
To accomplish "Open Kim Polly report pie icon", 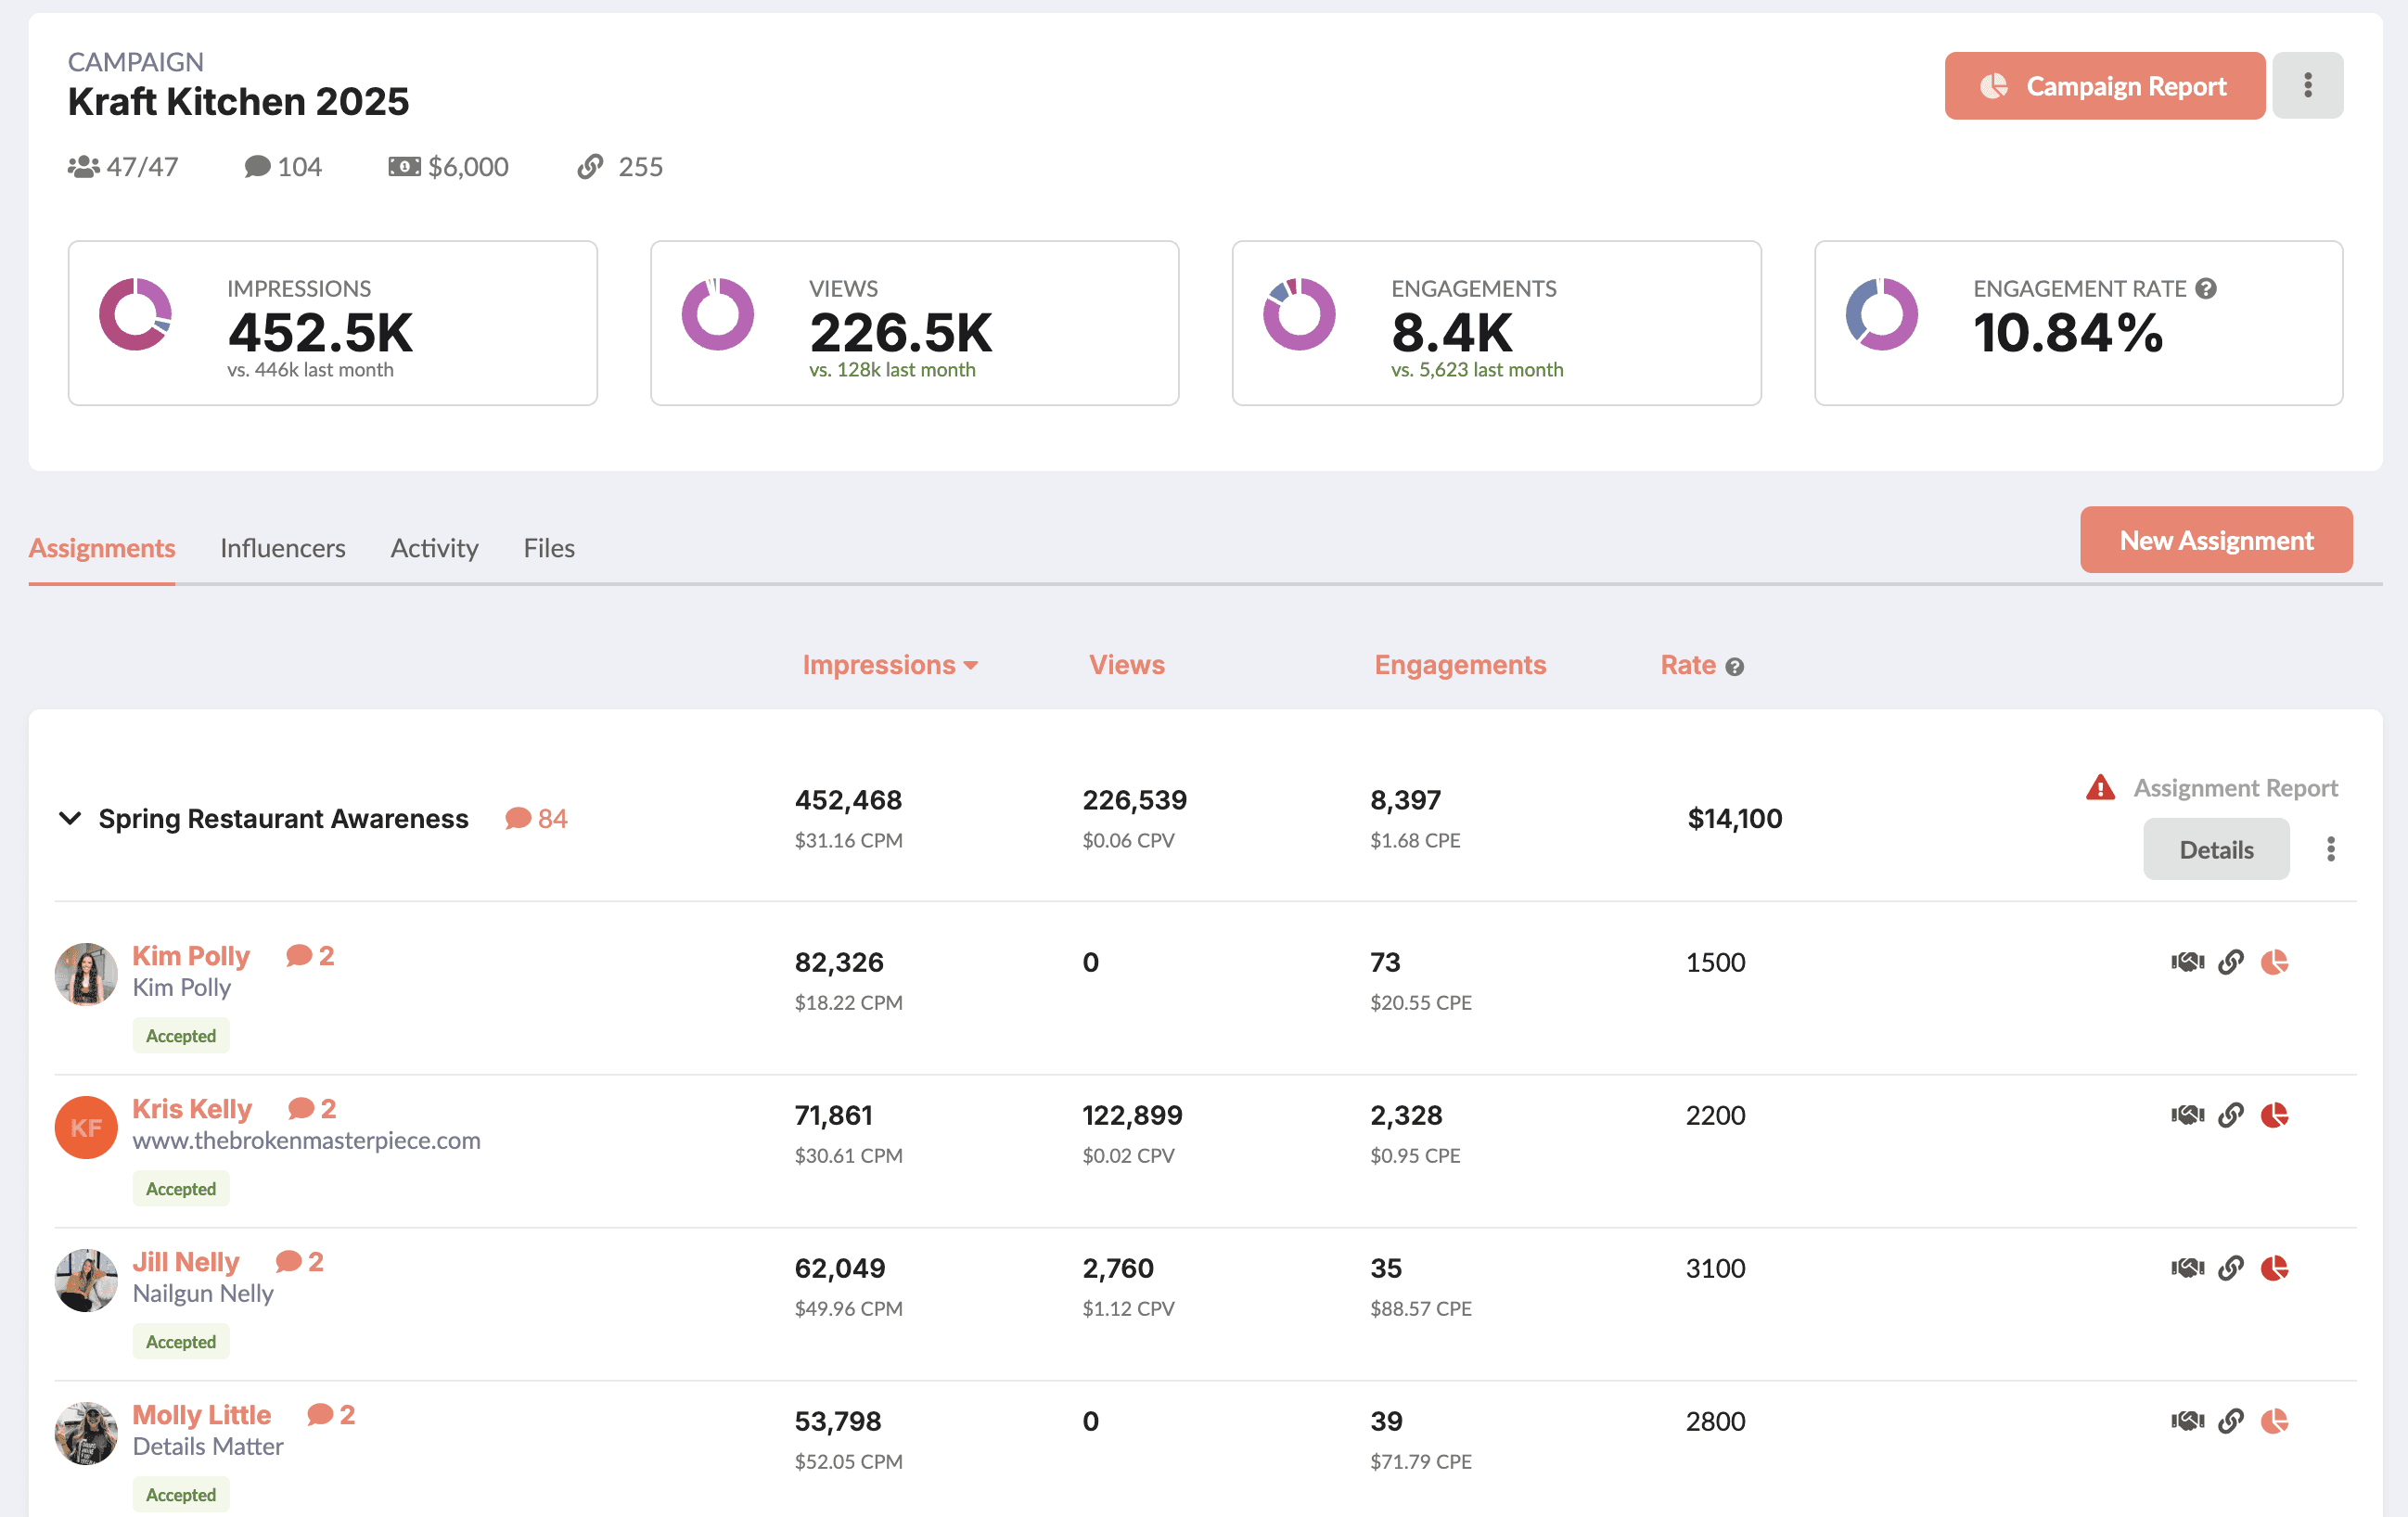I will 2275,962.
